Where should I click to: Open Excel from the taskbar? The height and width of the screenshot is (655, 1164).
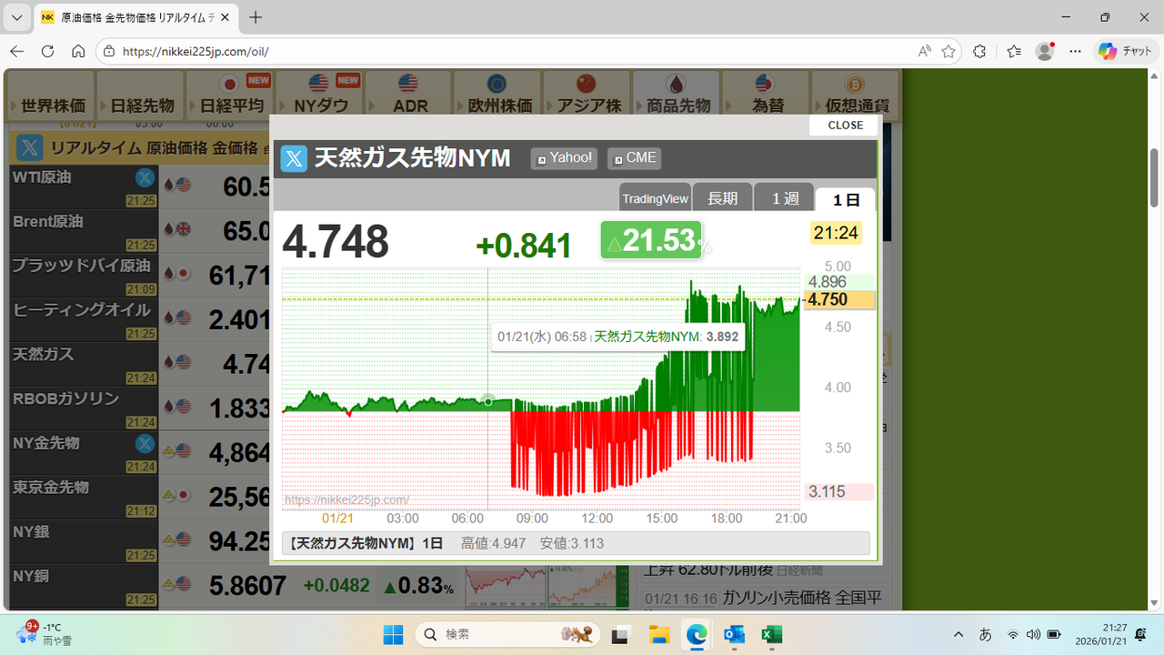click(x=772, y=634)
